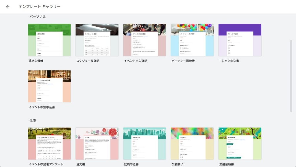Open the 欠勤願い template thumbnail
The image size is (296, 167).
pyautogui.click(x=192, y=144)
